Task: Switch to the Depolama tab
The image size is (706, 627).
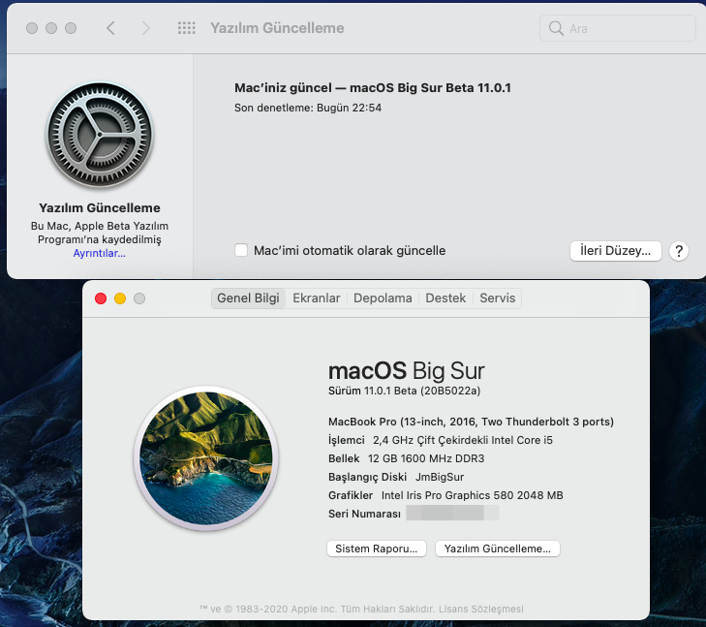Action: click(383, 298)
